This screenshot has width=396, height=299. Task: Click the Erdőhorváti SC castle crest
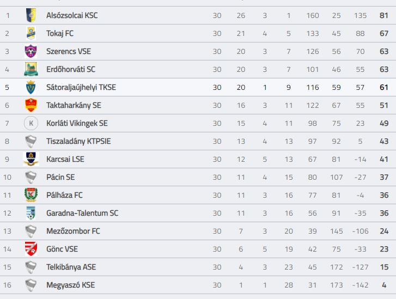tap(31, 69)
